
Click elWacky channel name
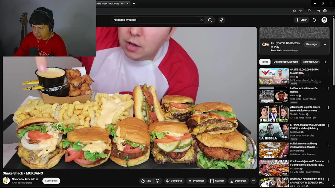pos(294,96)
